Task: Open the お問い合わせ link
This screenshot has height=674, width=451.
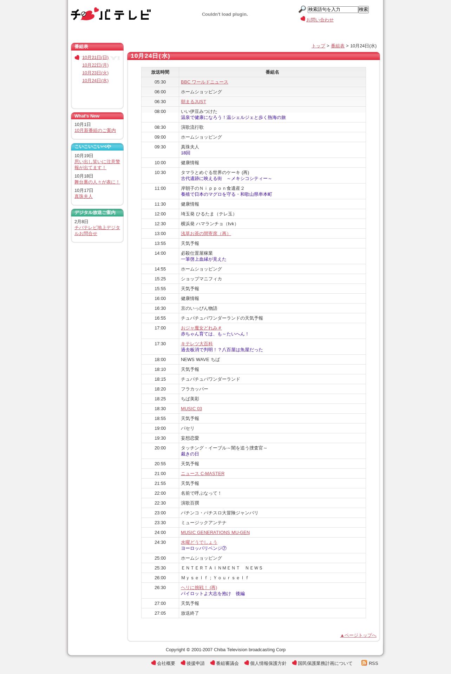Action: (x=320, y=20)
